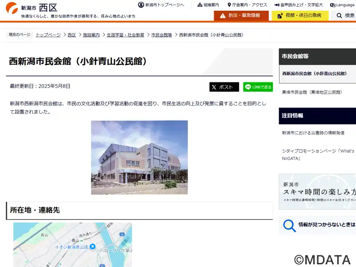Click the 新潟市 西区 site title
Viewport: 356px width, 267px height.
39,8
